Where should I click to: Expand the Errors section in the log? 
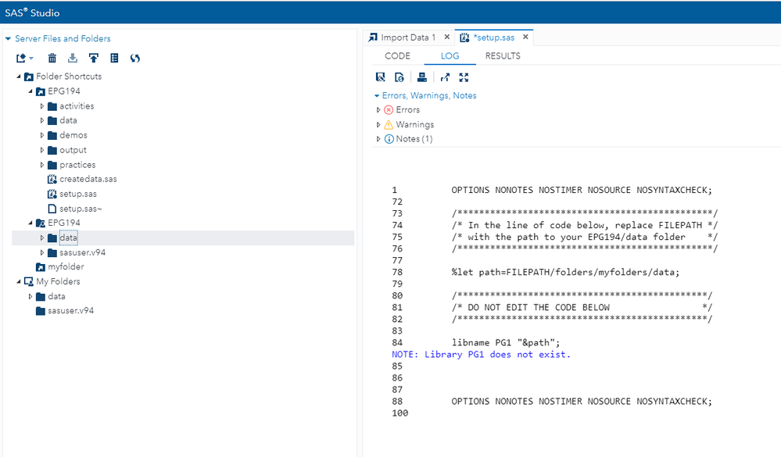point(379,110)
